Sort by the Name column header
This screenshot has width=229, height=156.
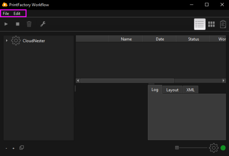pyautogui.click(x=126, y=39)
